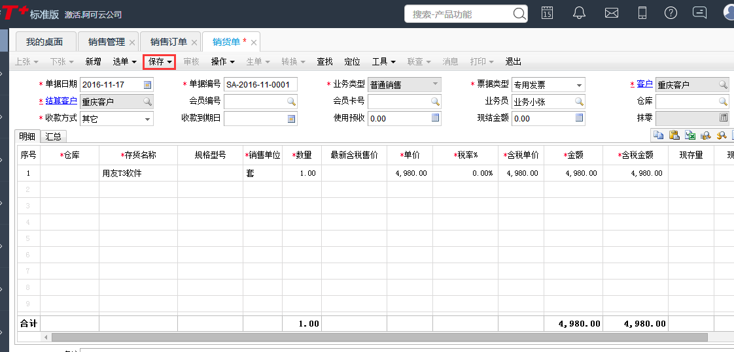Open the notifications bell
The image size is (734, 352).
pyautogui.click(x=579, y=13)
